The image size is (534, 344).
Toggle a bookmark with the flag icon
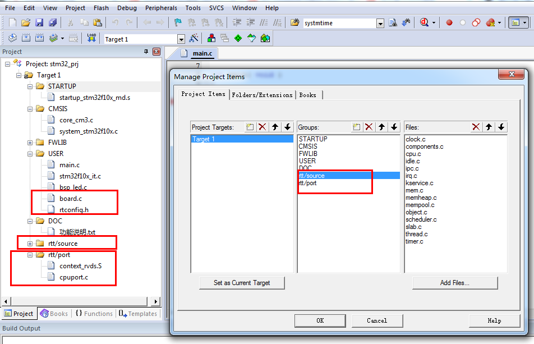pyautogui.click(x=178, y=23)
